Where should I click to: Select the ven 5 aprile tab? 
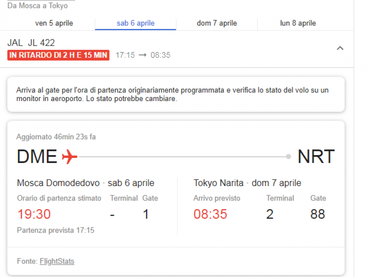[54, 23]
